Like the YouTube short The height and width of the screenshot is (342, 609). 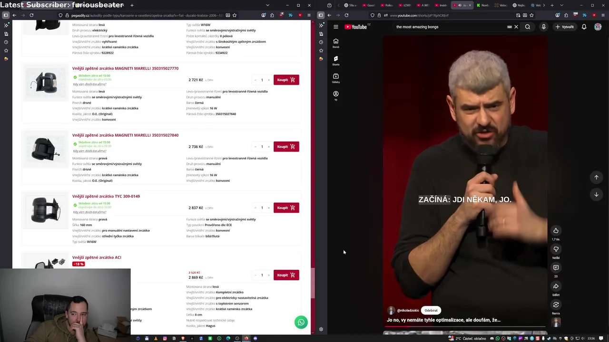556,231
